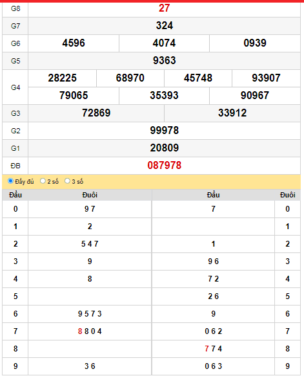
Task: Click head digits '7 7 4' in row 8
Action: click(213, 349)
